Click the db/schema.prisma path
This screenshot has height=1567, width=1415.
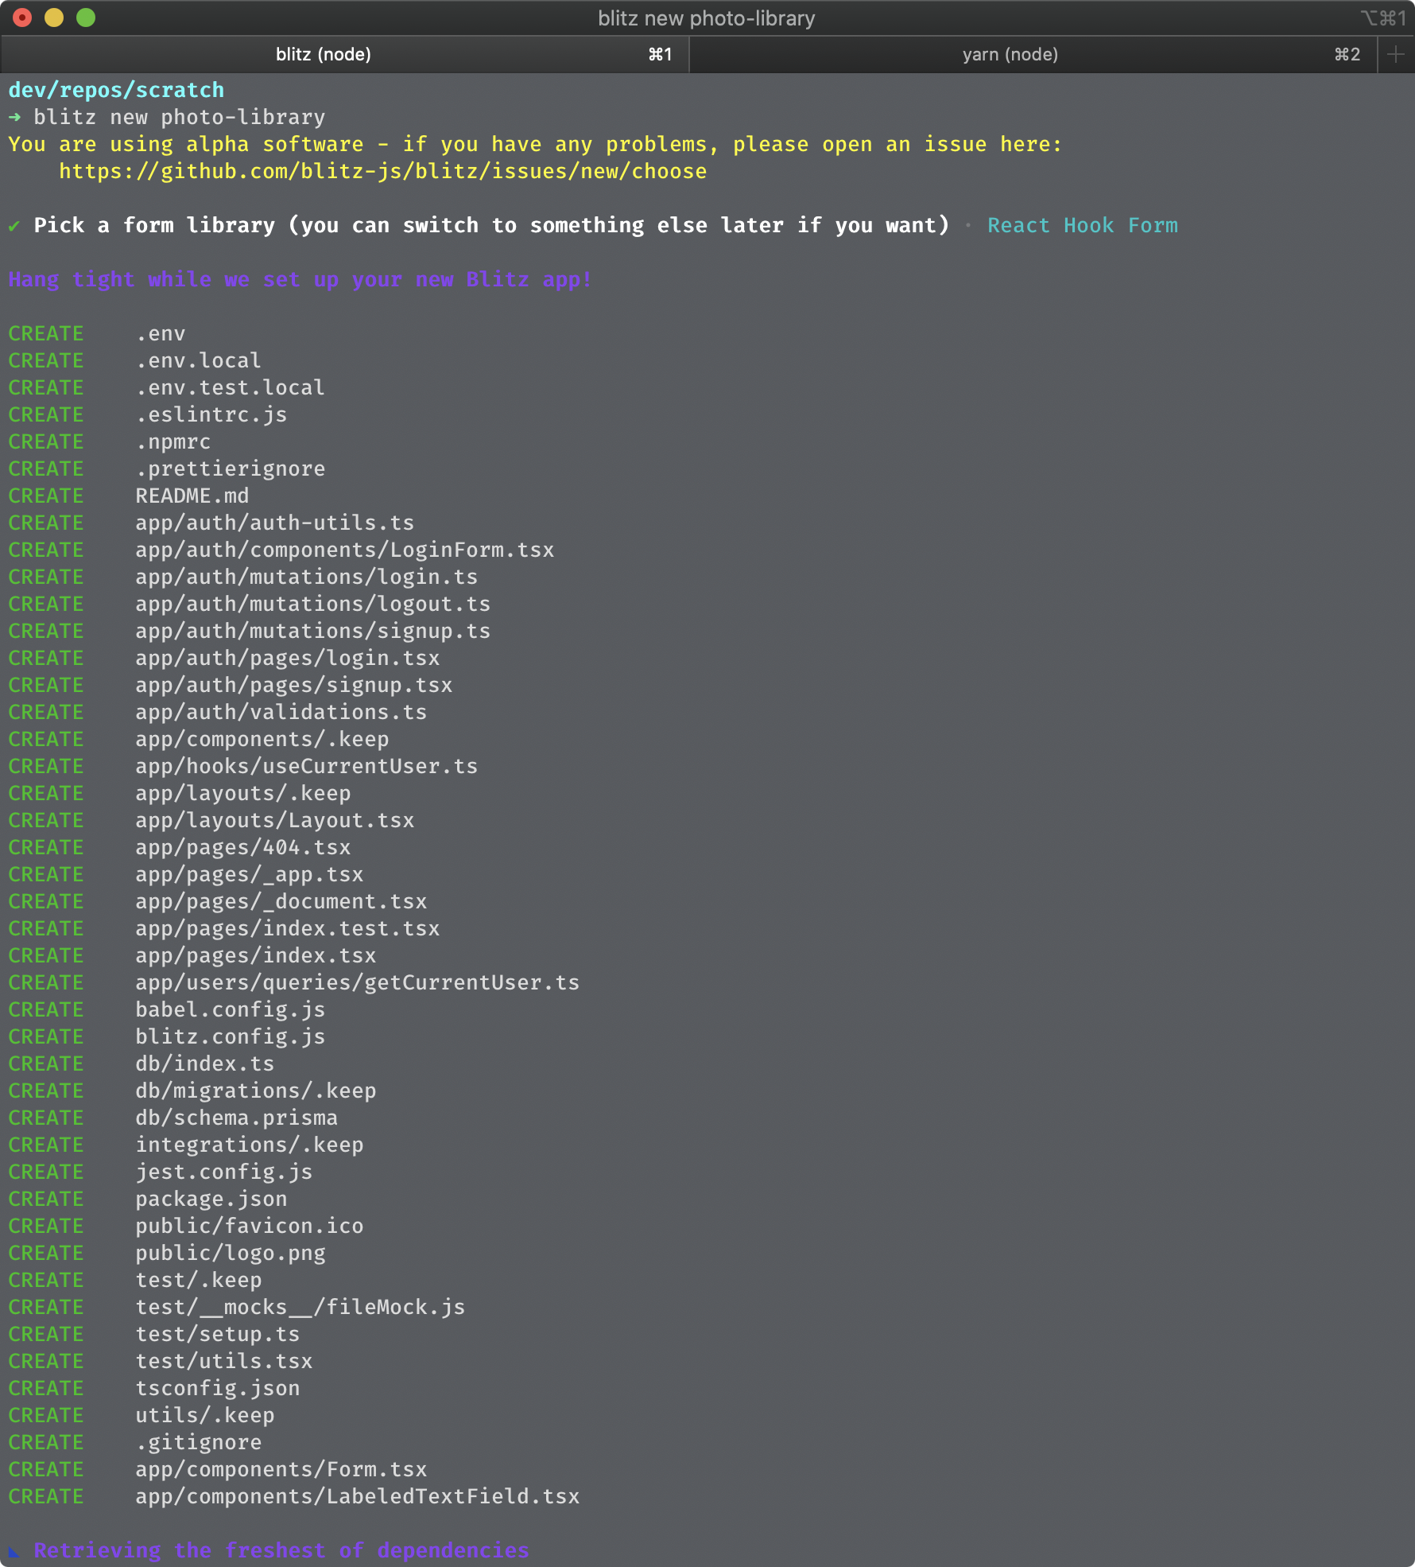(237, 1118)
